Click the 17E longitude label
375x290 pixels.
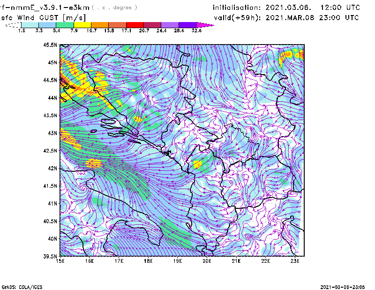(119, 261)
